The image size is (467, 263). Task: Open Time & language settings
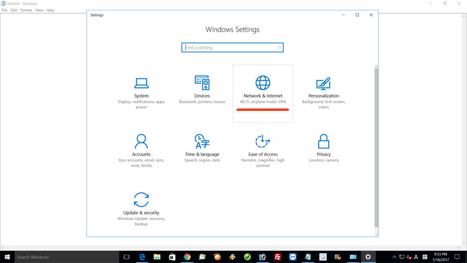click(202, 151)
